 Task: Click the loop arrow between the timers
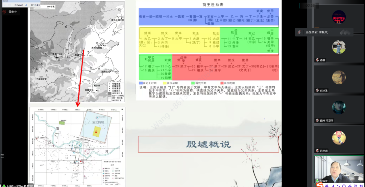pyautogui.click(x=27, y=5)
